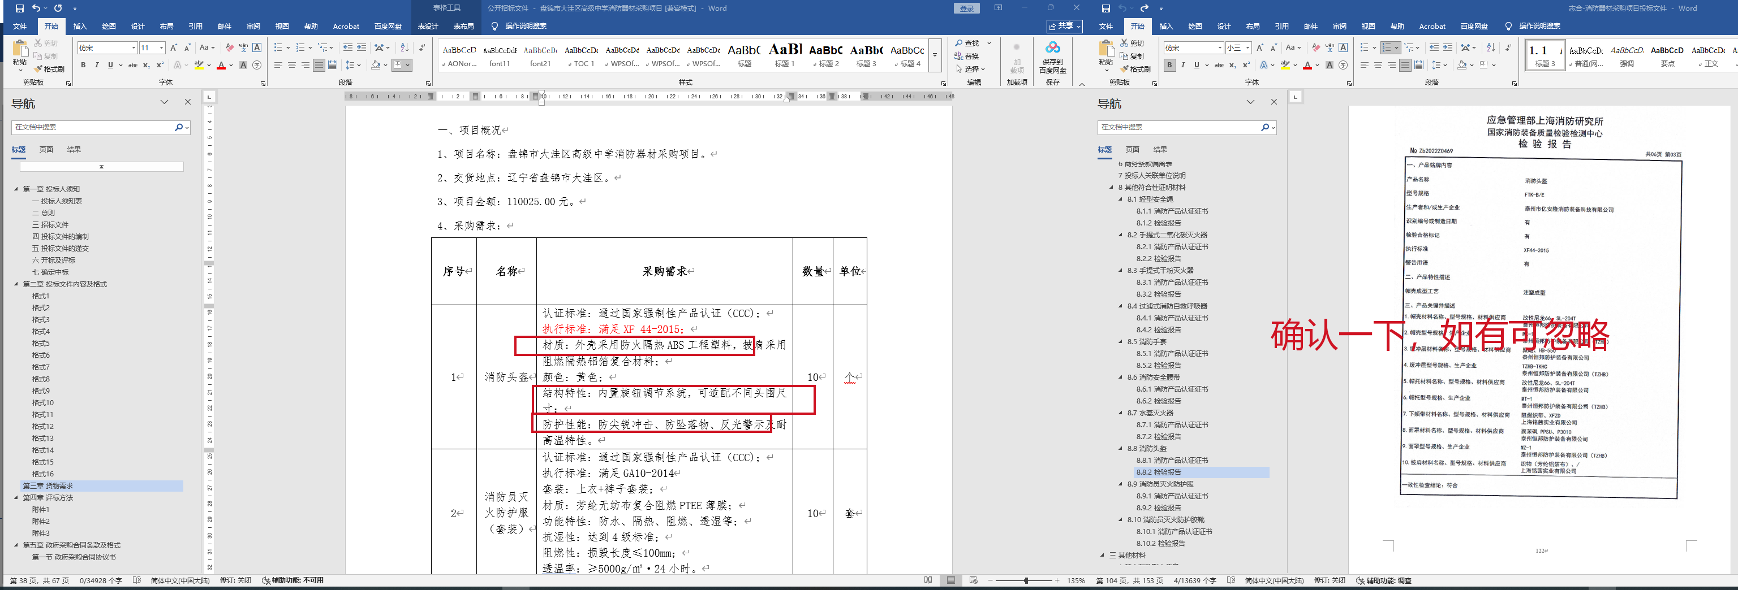Open the 共享 share dropdown

click(x=1065, y=27)
